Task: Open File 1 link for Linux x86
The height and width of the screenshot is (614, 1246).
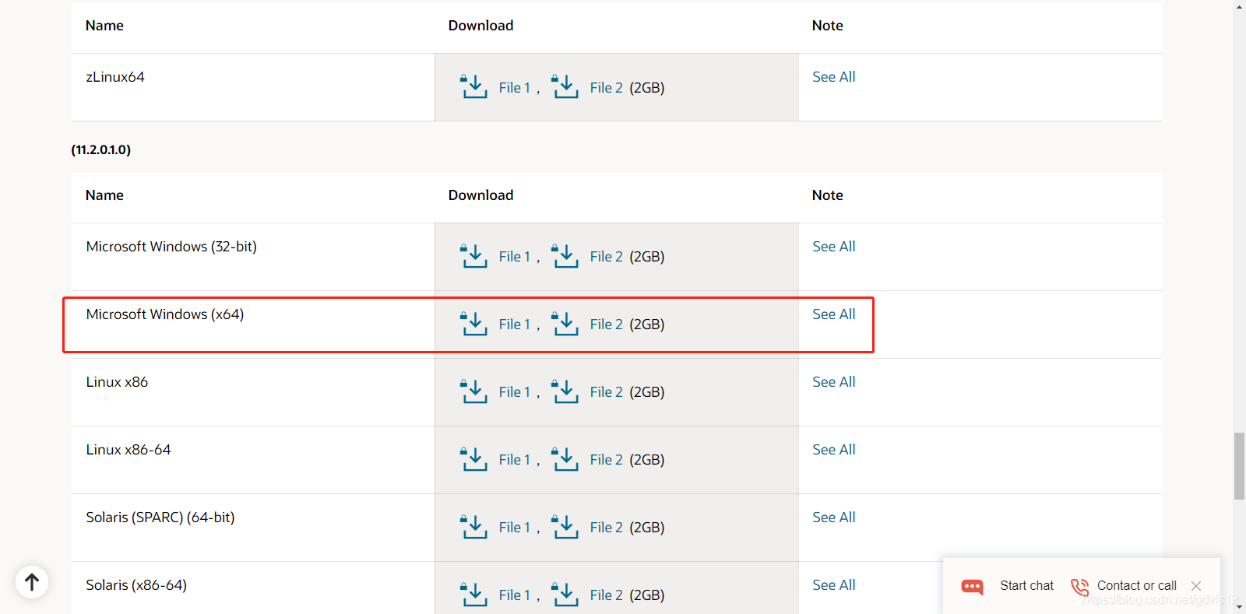Action: (x=514, y=392)
